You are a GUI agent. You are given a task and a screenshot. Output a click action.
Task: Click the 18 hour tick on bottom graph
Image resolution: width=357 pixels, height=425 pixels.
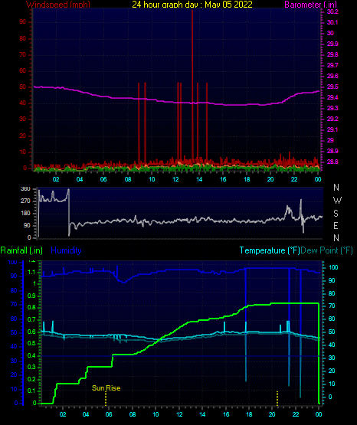tap(249, 414)
